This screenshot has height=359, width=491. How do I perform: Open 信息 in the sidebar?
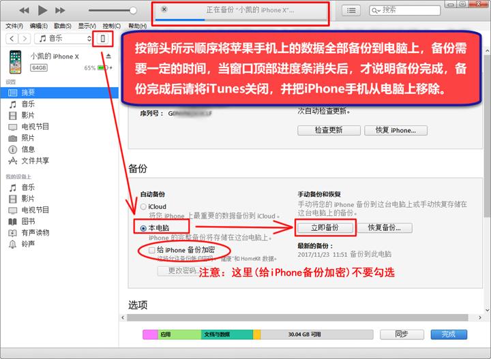click(59, 149)
